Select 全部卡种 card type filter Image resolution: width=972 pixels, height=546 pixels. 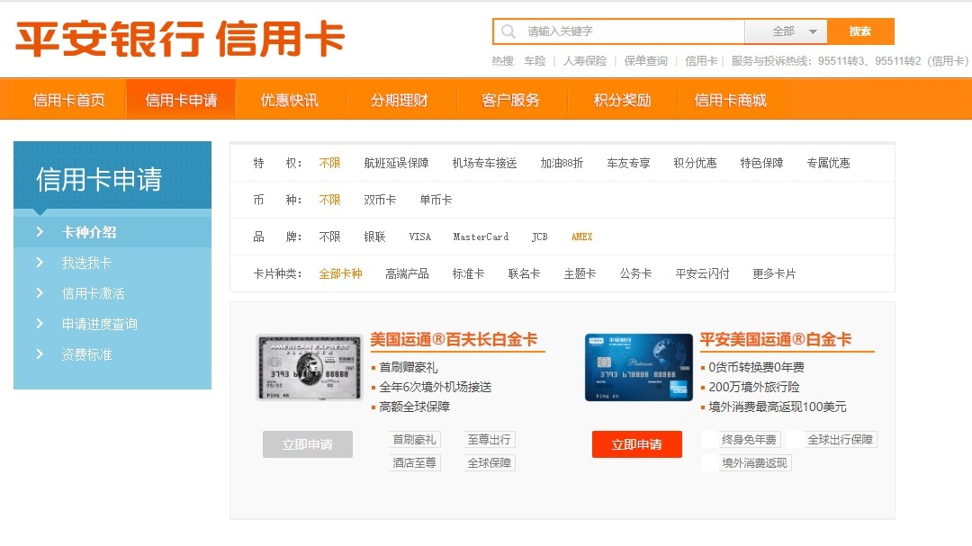point(340,273)
